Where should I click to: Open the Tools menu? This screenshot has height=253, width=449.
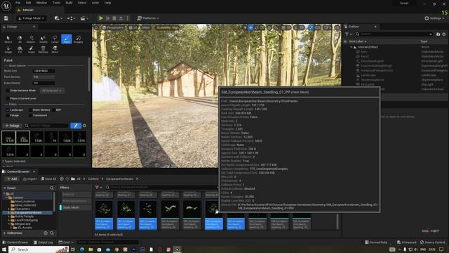pyautogui.click(x=56, y=3)
